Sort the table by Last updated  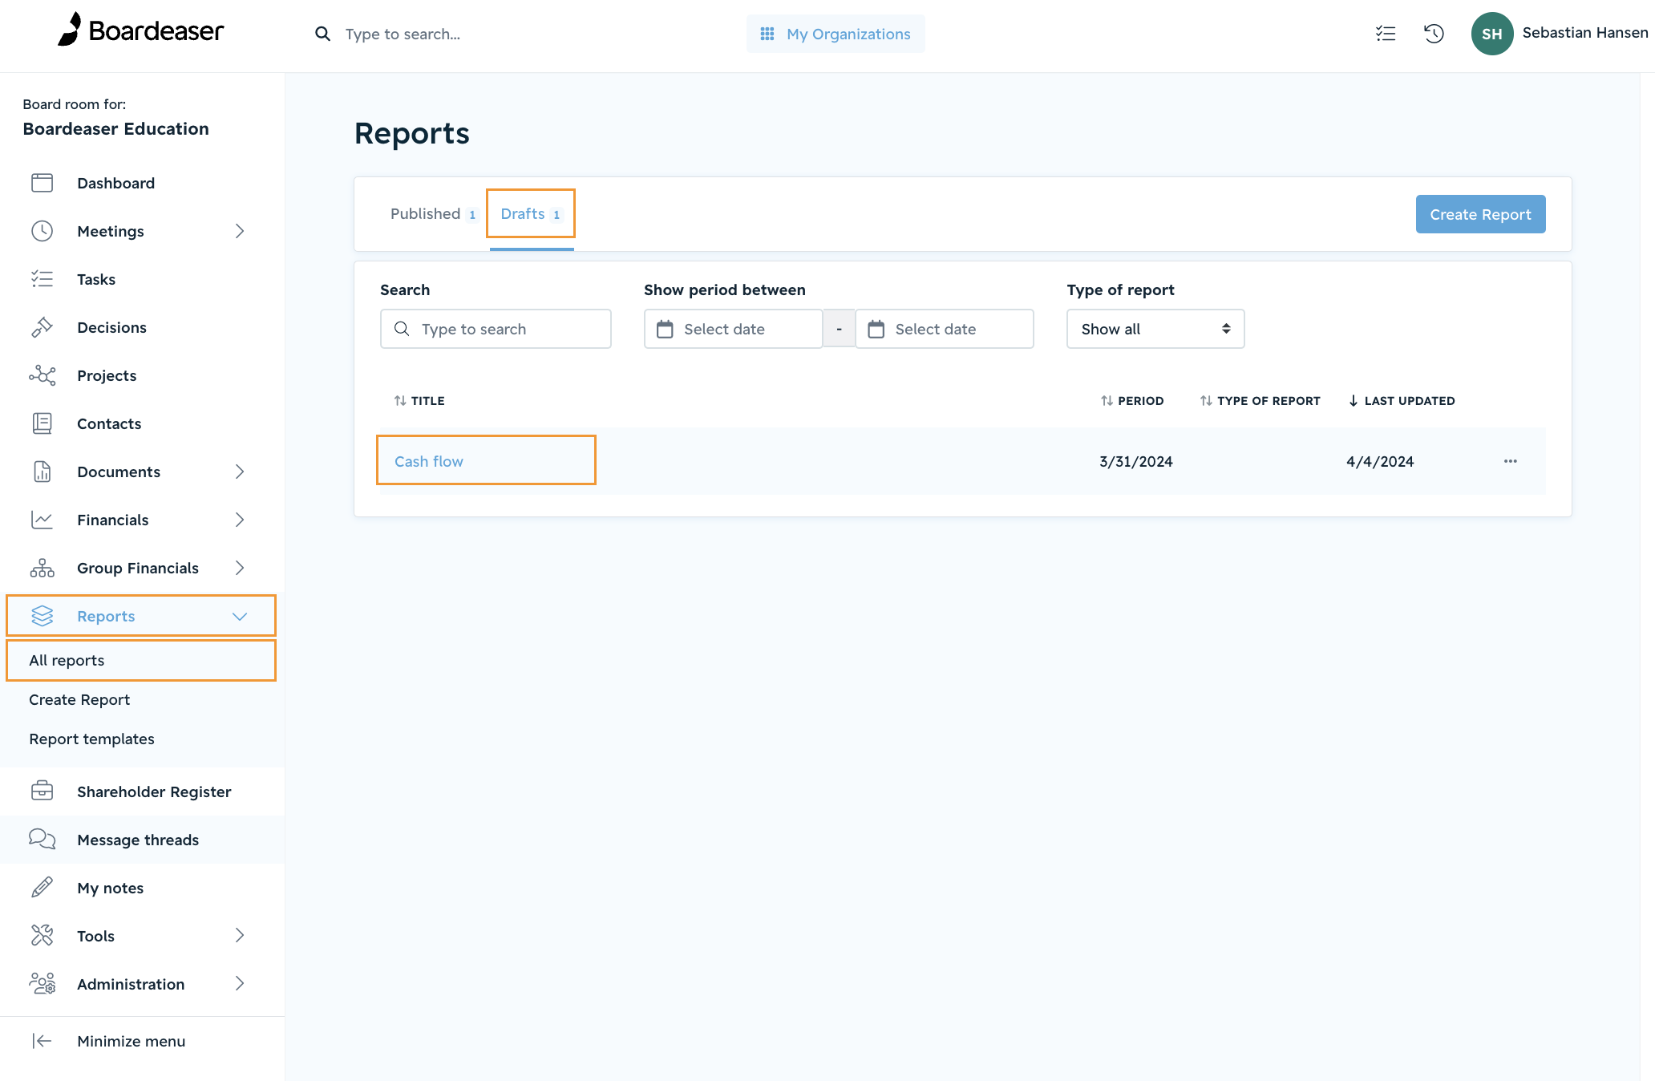(x=1402, y=401)
